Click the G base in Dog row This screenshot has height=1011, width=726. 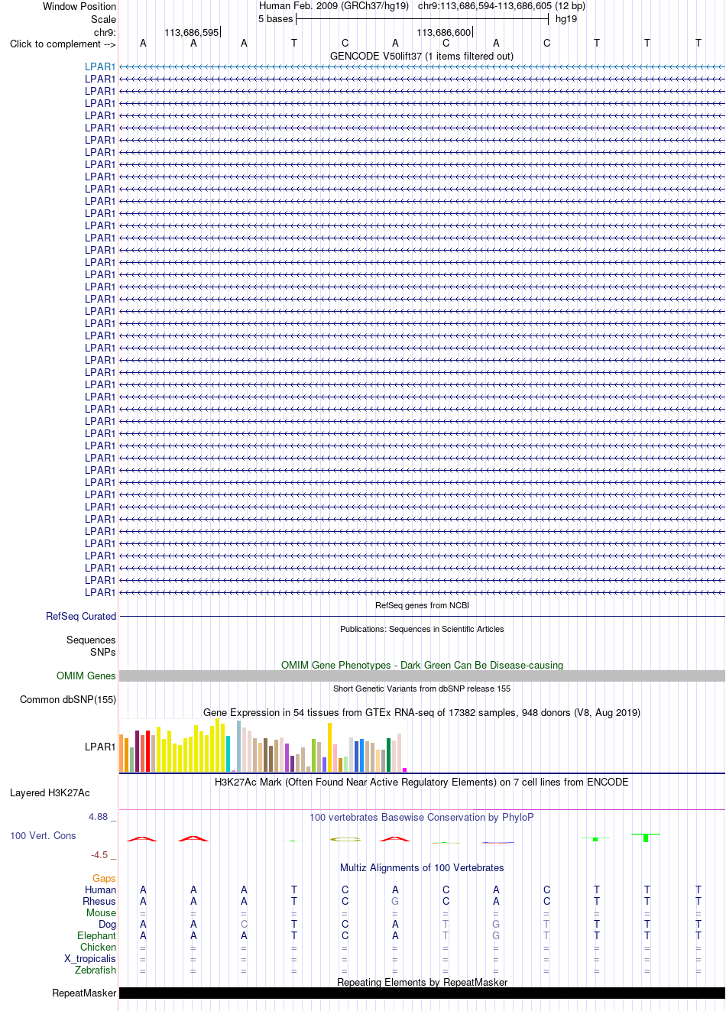(496, 924)
